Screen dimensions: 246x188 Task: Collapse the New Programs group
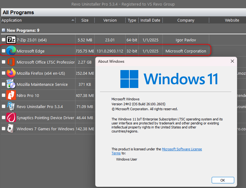point(3,30)
